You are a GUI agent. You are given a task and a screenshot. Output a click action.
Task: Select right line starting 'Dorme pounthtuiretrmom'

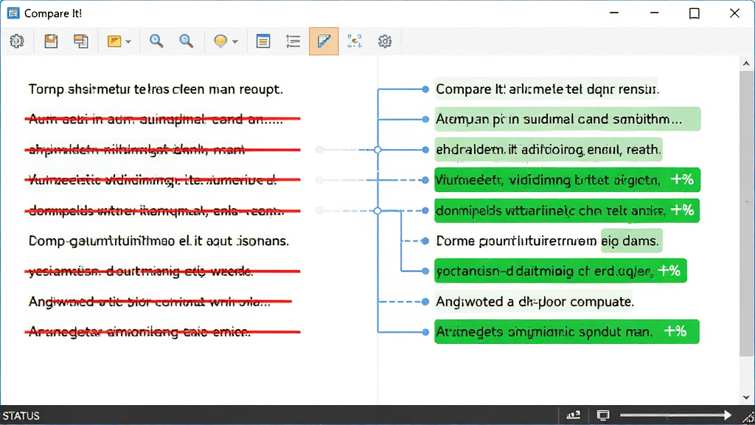(x=549, y=241)
